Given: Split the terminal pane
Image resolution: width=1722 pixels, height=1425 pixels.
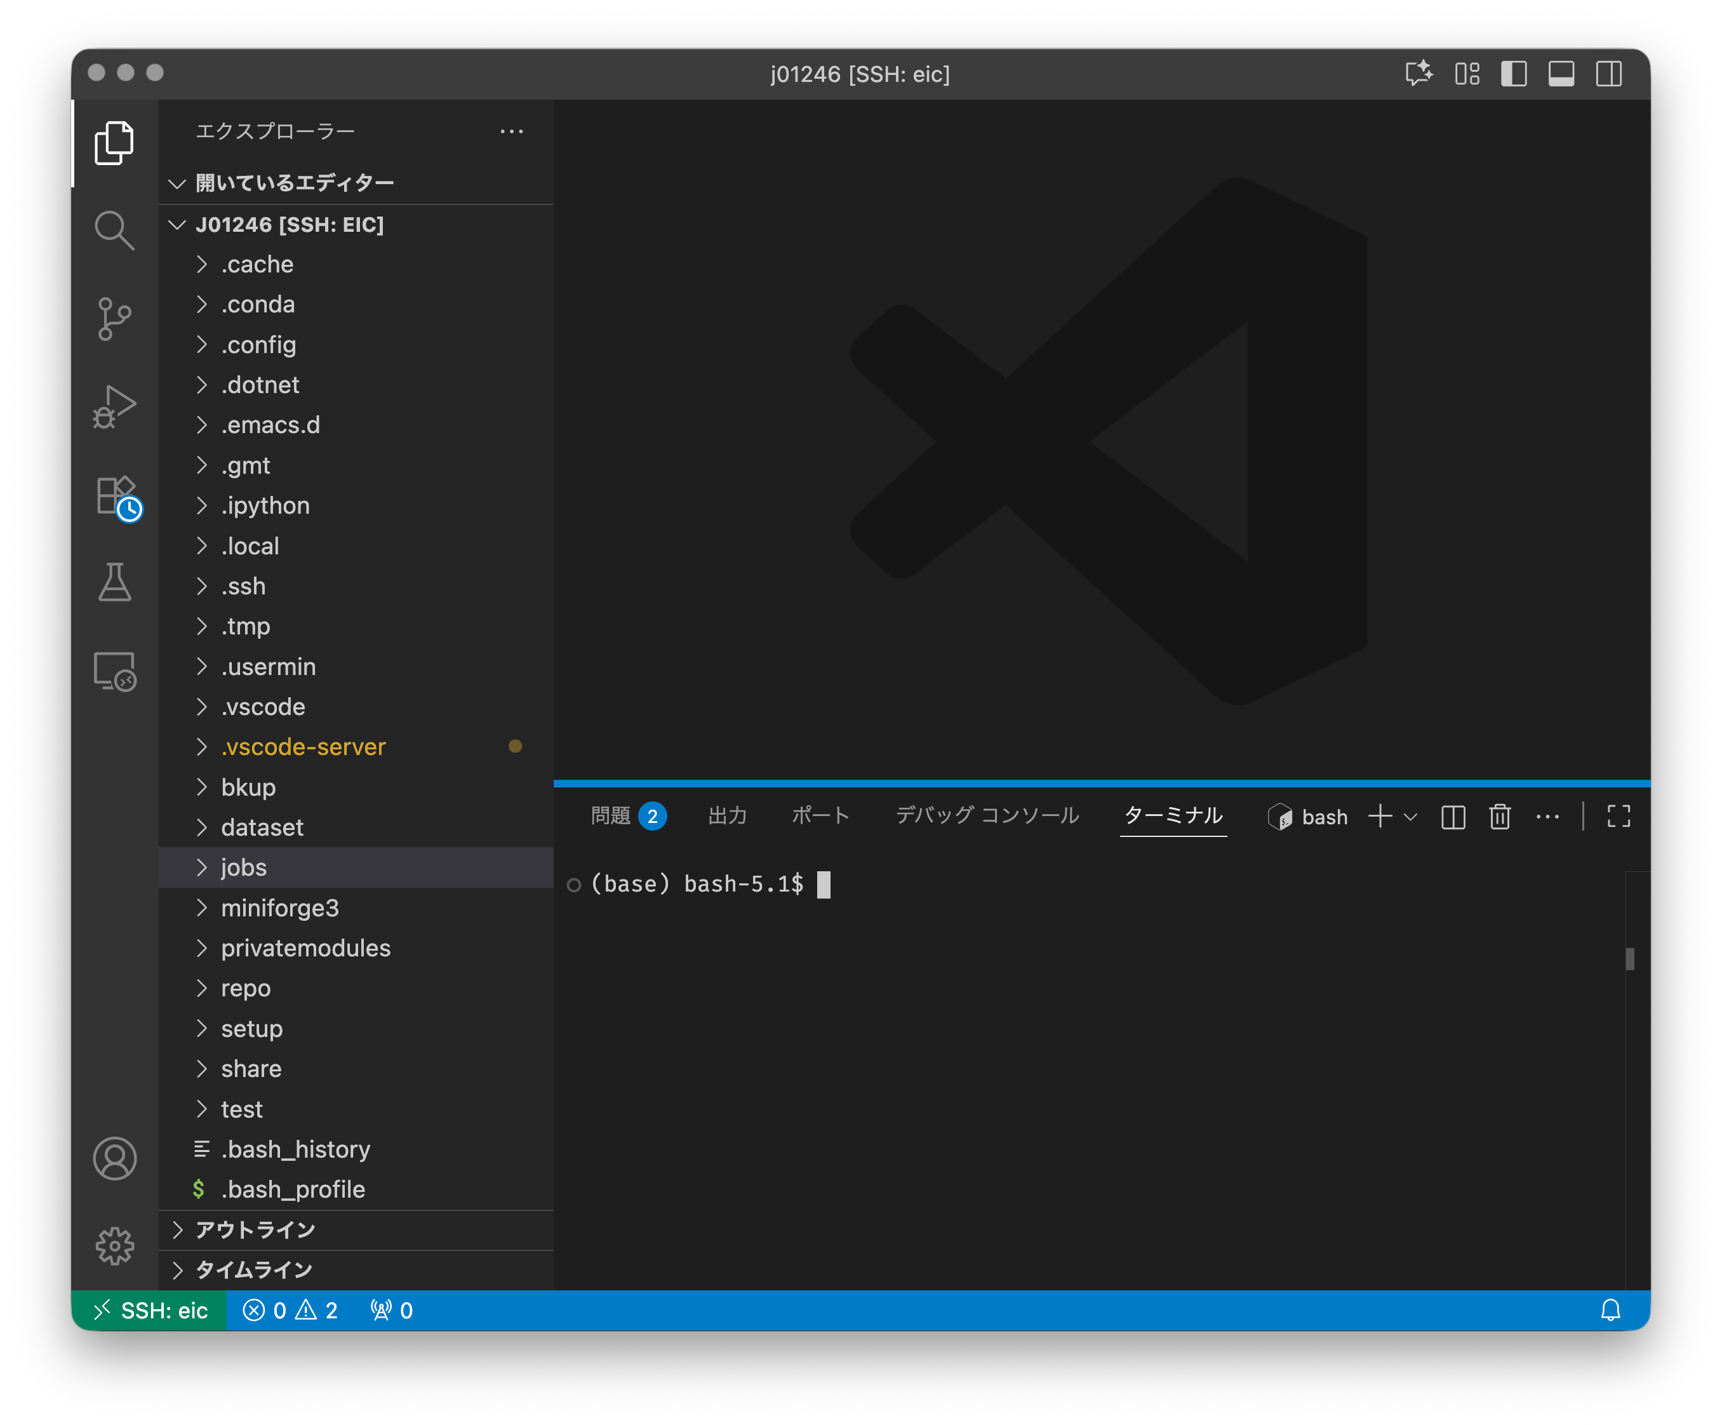Looking at the screenshot, I should pos(1453,817).
